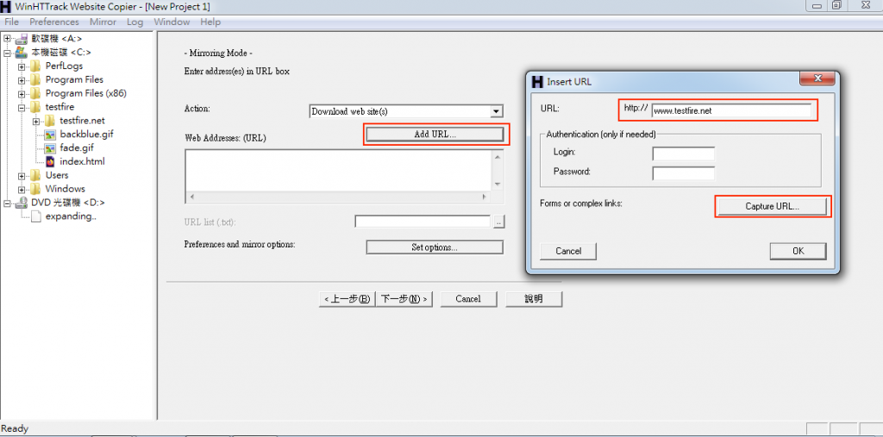Collapse the local disk C: node

tap(7, 53)
